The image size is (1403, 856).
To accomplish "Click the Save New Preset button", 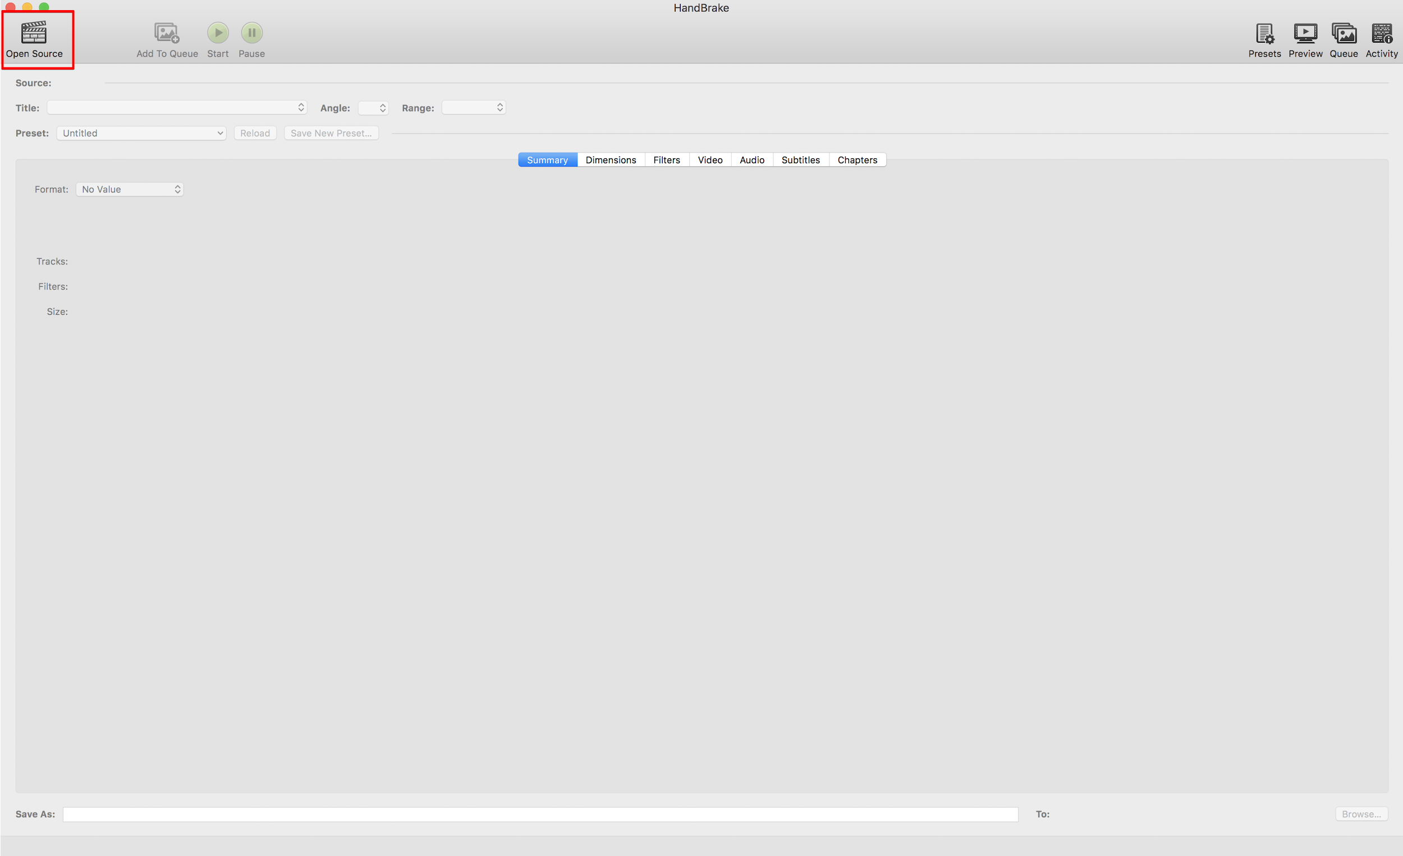I will (331, 132).
